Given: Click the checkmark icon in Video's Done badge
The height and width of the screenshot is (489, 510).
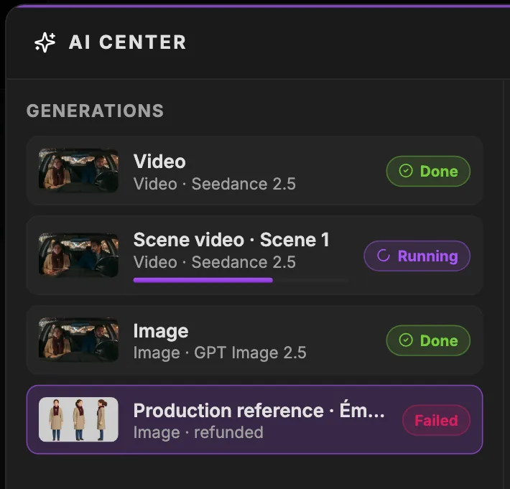Looking at the screenshot, I should click(x=406, y=171).
